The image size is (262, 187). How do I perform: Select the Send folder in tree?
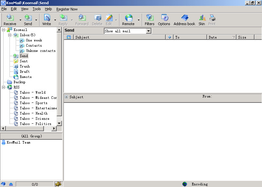[x=24, y=56]
